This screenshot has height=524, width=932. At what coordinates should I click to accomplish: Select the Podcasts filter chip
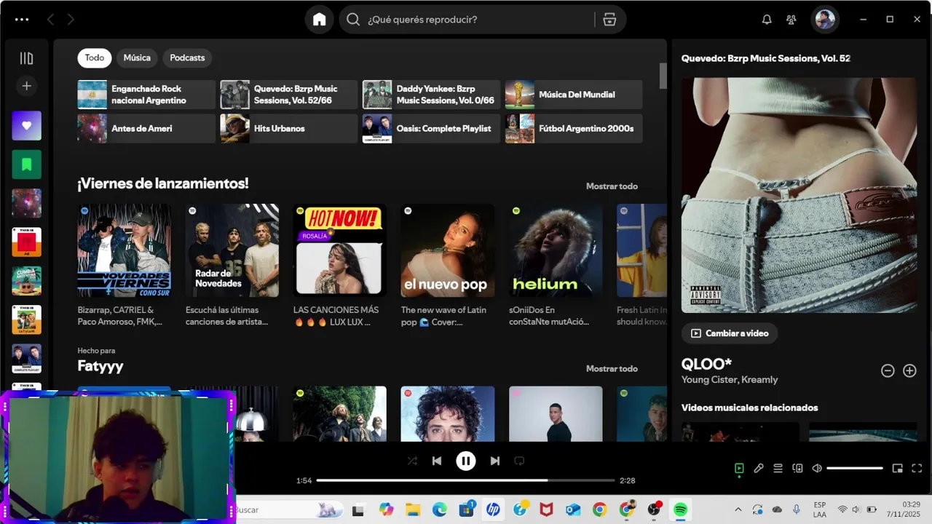(187, 57)
